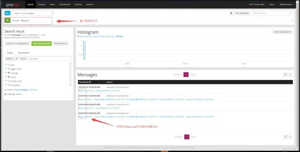Open the Dashboards page
300x152 pixels.
click(x=65, y=4)
